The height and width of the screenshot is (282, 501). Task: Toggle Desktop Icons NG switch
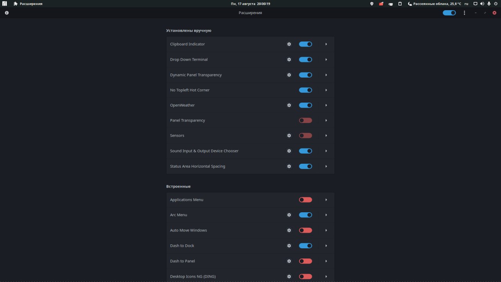pyautogui.click(x=305, y=277)
